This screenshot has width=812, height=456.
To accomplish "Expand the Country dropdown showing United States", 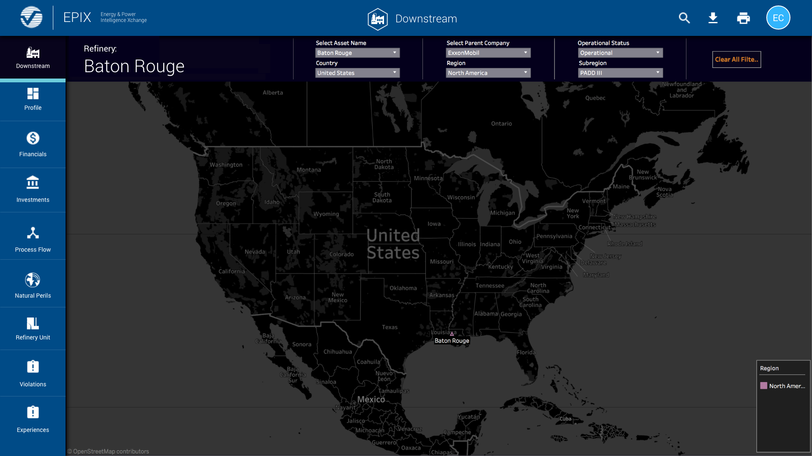I will (x=357, y=73).
